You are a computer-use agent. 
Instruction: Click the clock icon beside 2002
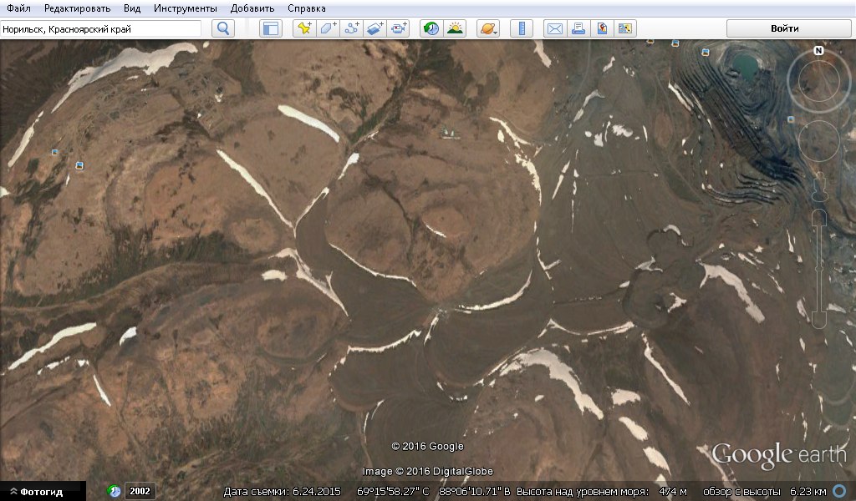pyautogui.click(x=114, y=491)
